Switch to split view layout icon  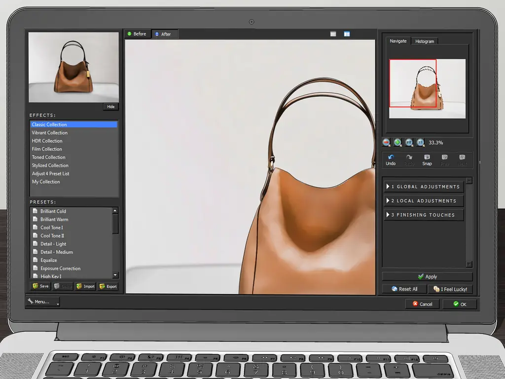[x=347, y=34]
